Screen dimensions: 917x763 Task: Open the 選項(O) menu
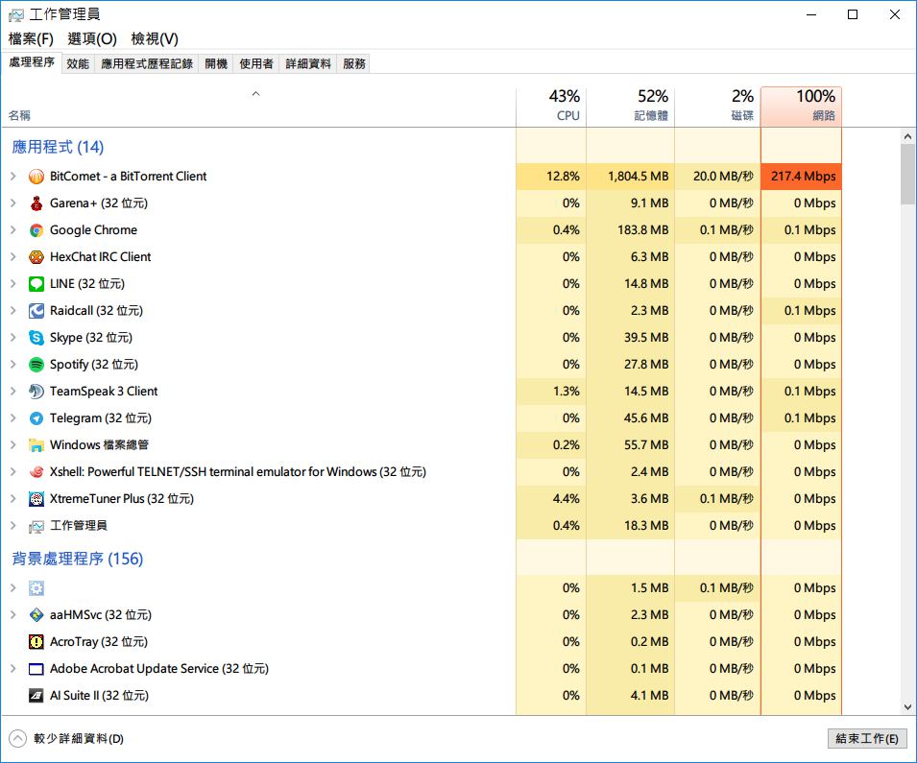[x=92, y=39]
